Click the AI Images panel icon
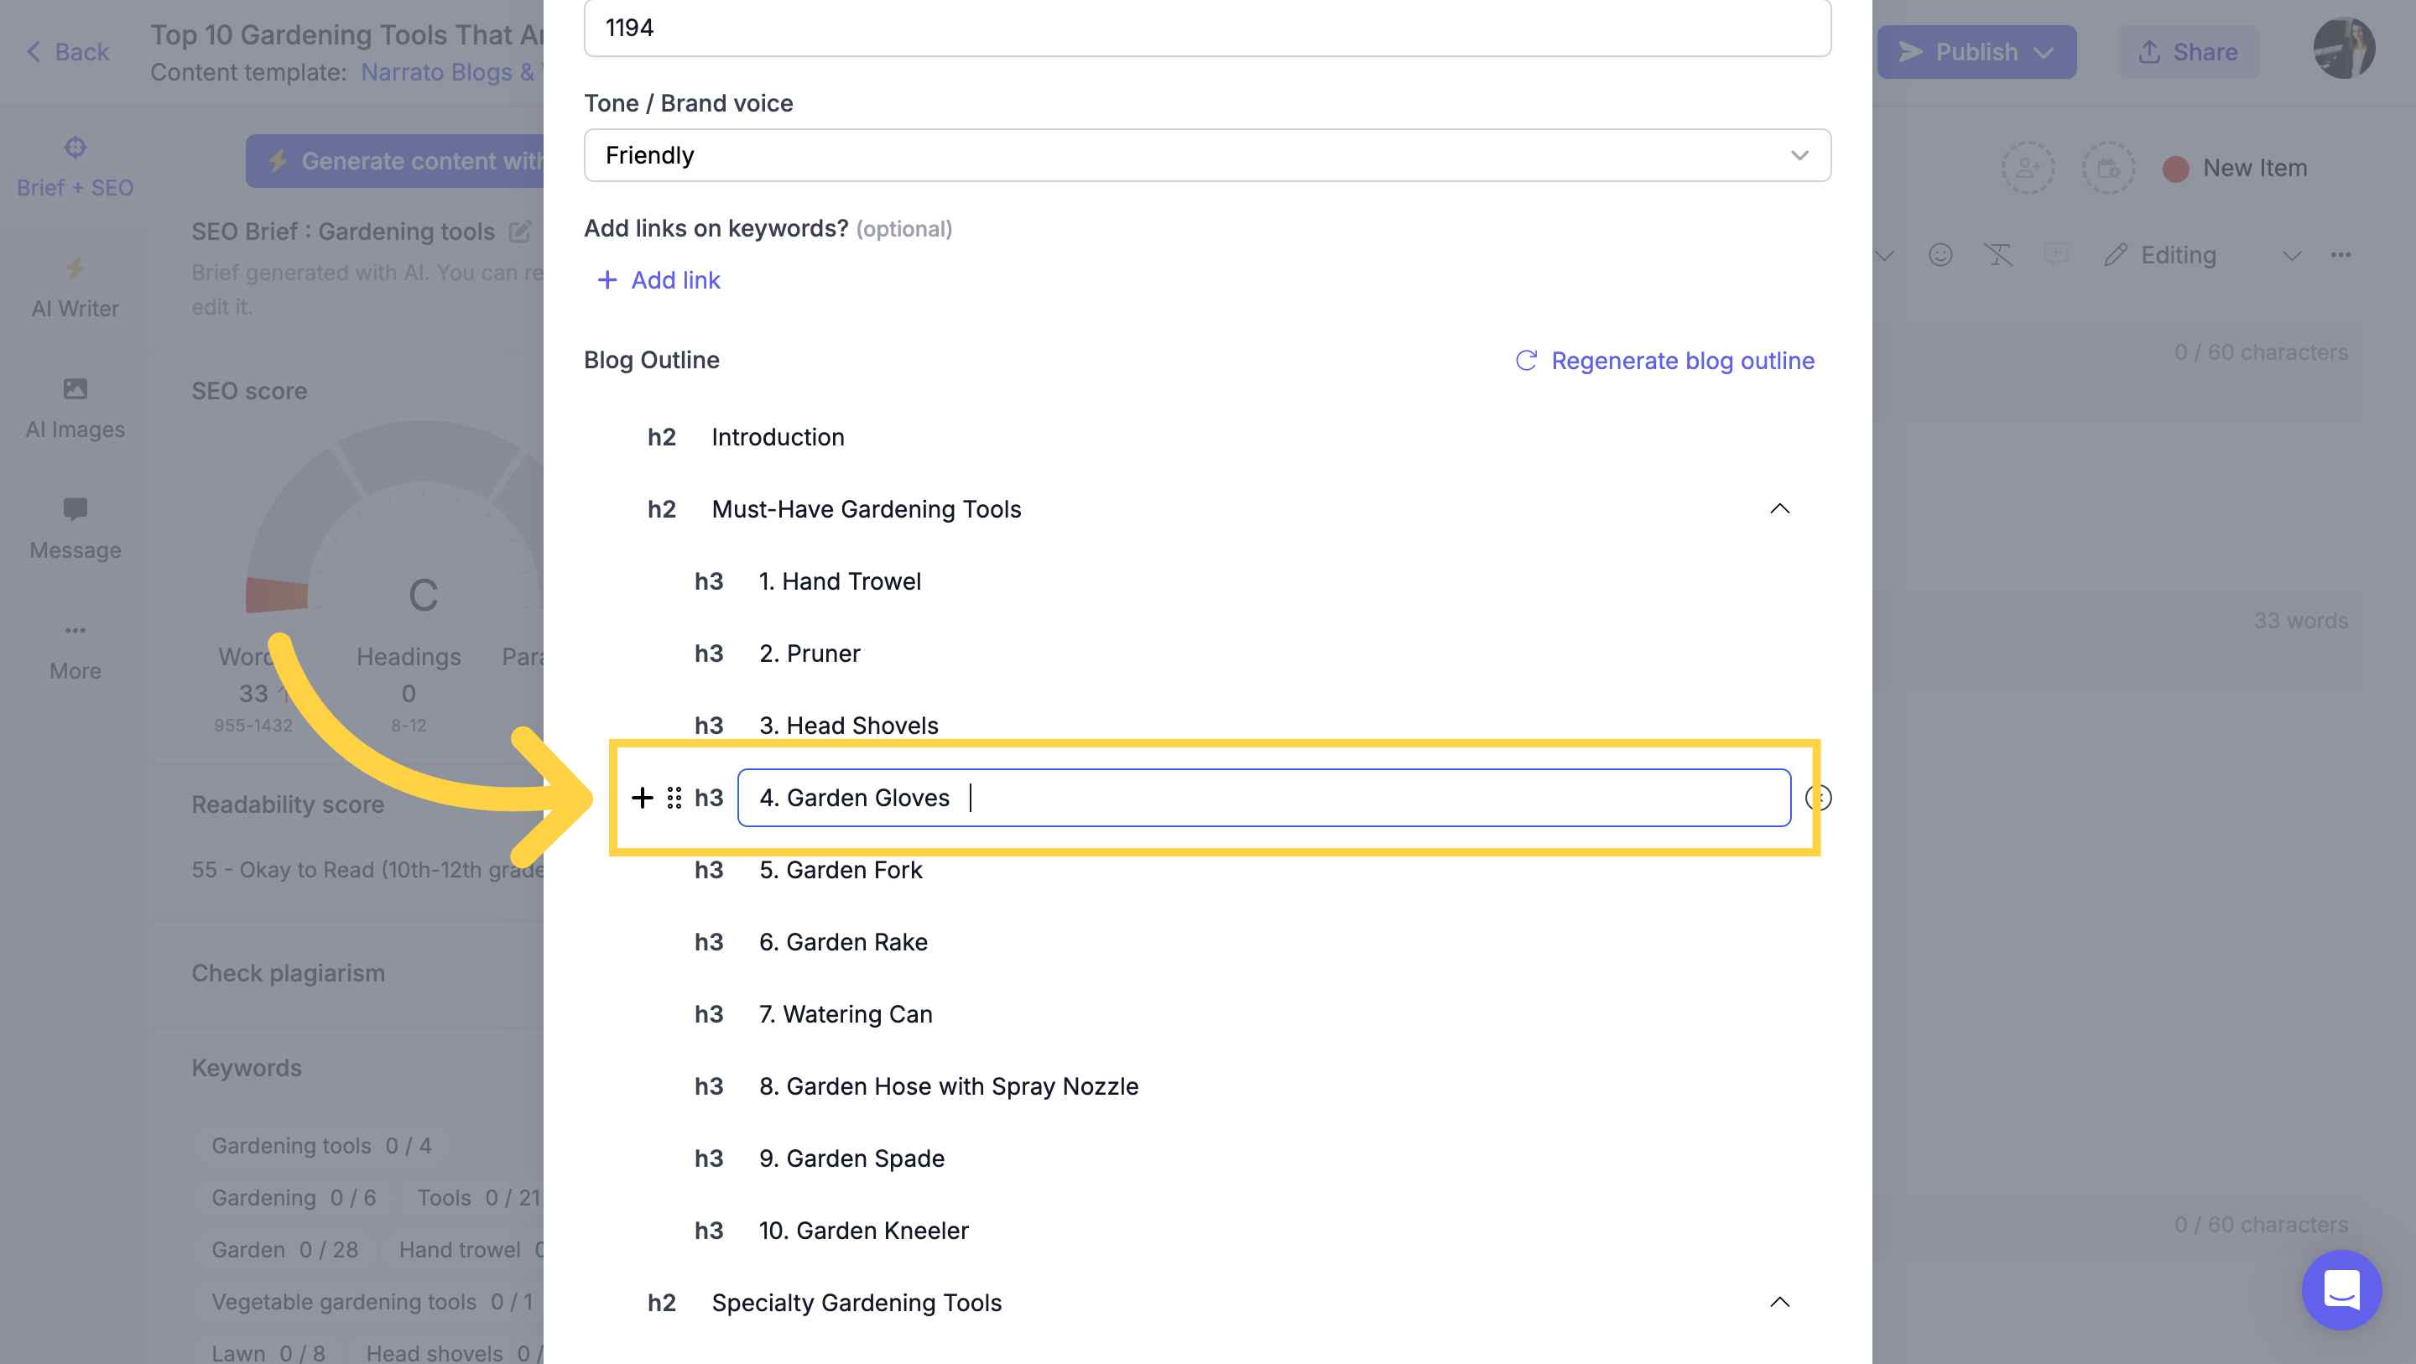This screenshot has width=2416, height=1364. [75, 405]
